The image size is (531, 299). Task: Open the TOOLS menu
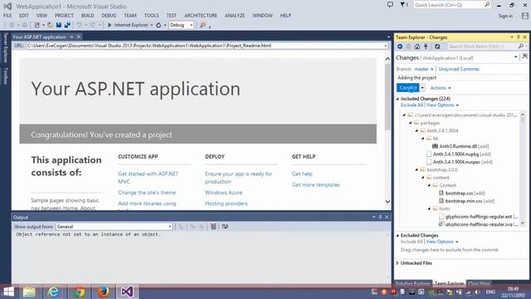(x=151, y=16)
